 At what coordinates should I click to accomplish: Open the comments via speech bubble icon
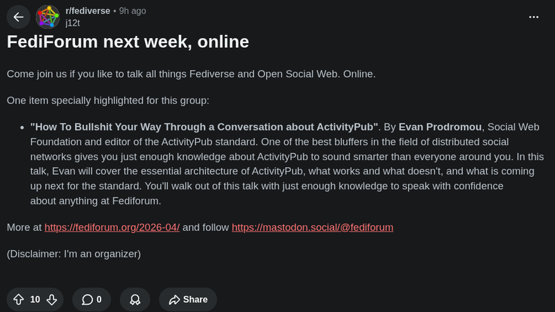87,300
